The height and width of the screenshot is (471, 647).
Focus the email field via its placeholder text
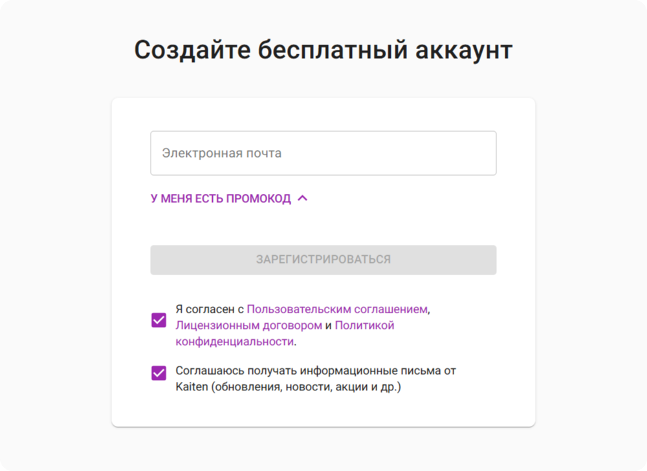point(221,153)
